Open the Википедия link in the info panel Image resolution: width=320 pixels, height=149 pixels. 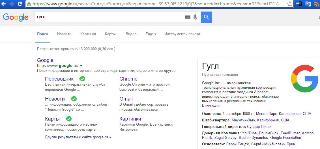click(x=211, y=106)
